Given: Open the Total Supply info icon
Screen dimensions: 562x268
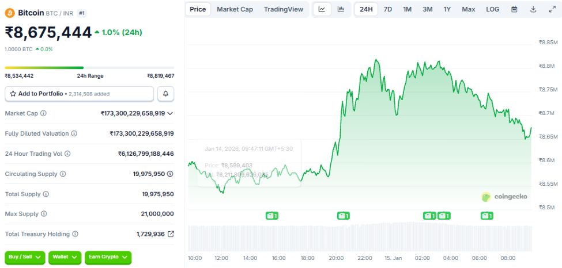Looking at the screenshot, I should 46,194.
